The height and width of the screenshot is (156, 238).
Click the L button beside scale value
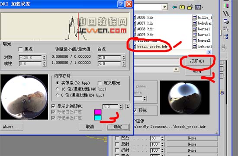tap(128, 106)
